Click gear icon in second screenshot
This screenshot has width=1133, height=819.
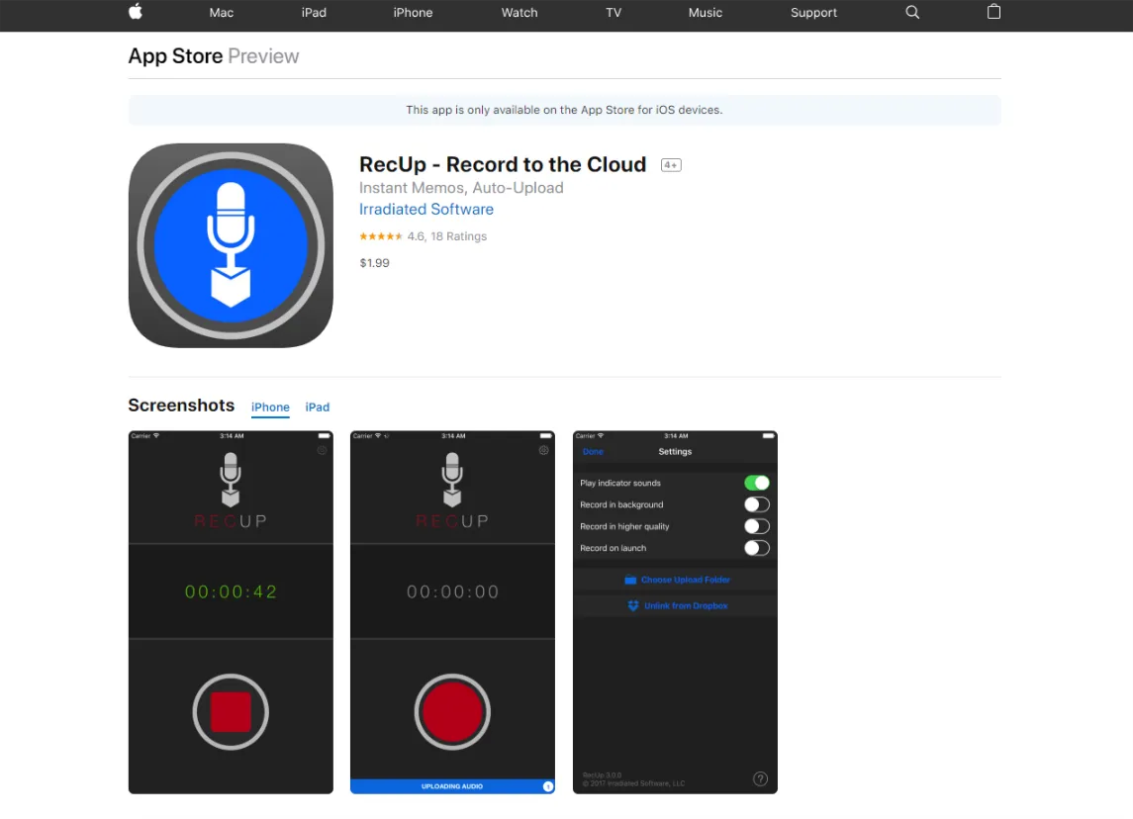(543, 450)
